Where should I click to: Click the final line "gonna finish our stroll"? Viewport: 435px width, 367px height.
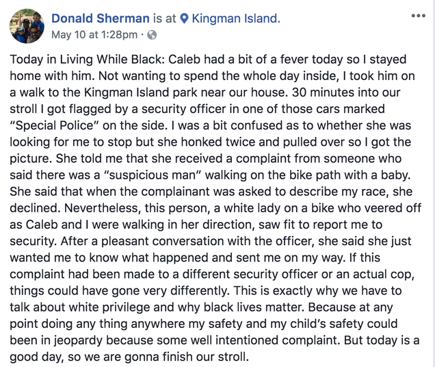click(x=187, y=357)
